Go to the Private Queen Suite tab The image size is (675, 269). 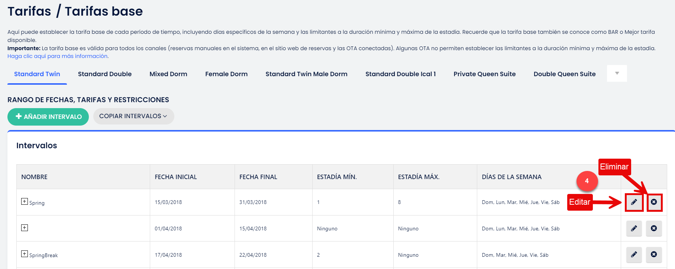484,74
